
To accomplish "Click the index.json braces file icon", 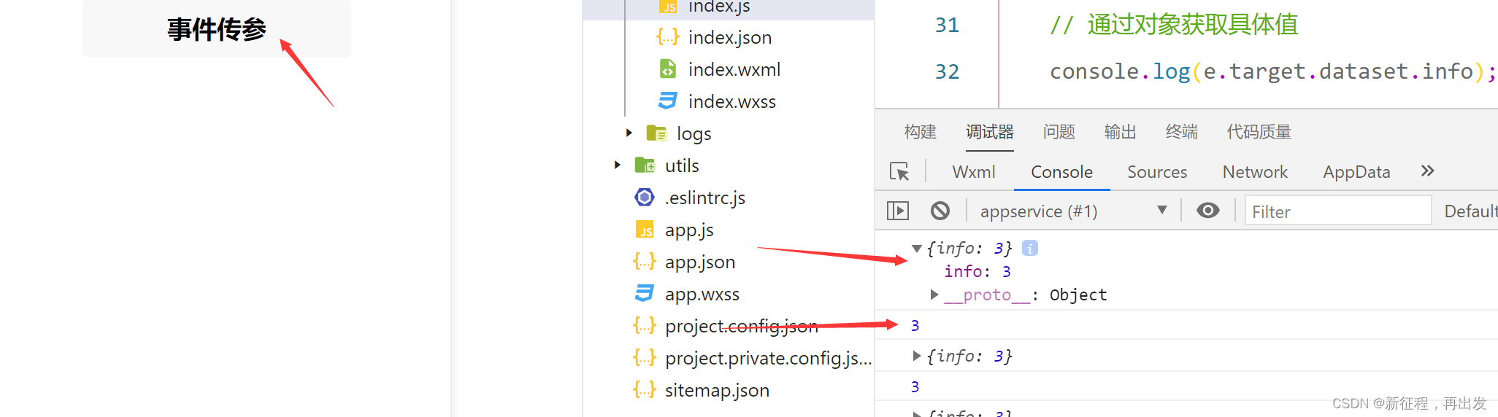I will click(x=667, y=36).
